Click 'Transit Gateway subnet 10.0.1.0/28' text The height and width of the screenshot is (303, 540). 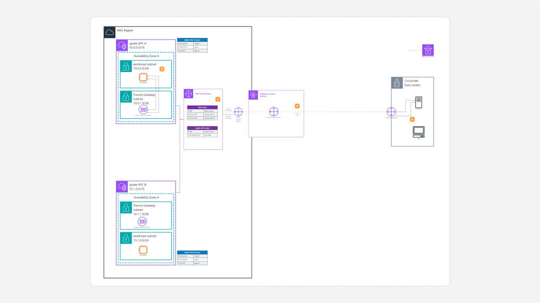point(144,99)
